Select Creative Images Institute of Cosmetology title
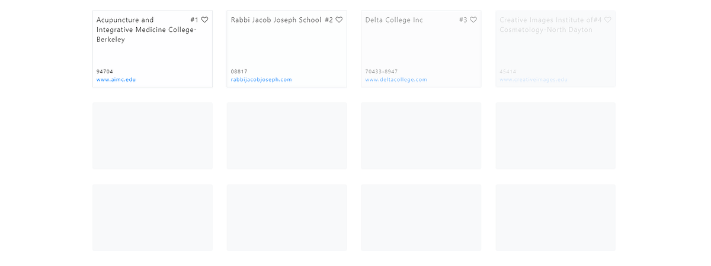The width and height of the screenshot is (711, 266). pos(546,25)
